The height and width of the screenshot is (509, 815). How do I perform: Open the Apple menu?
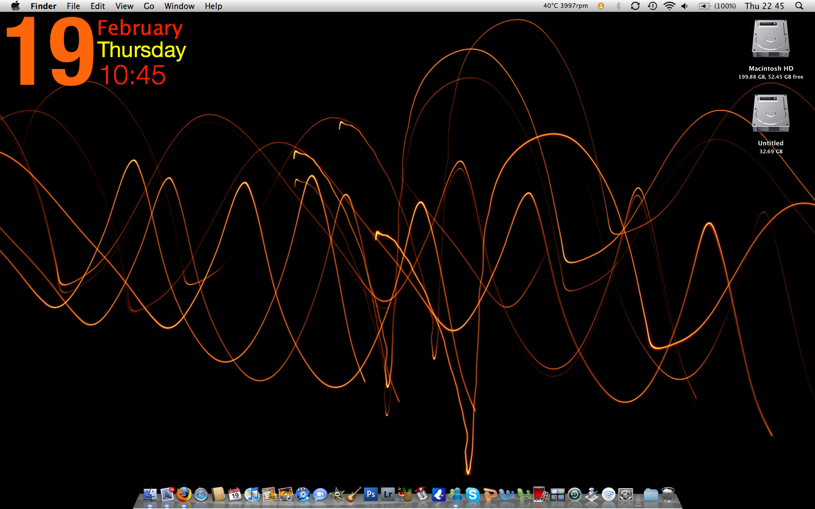click(15, 6)
